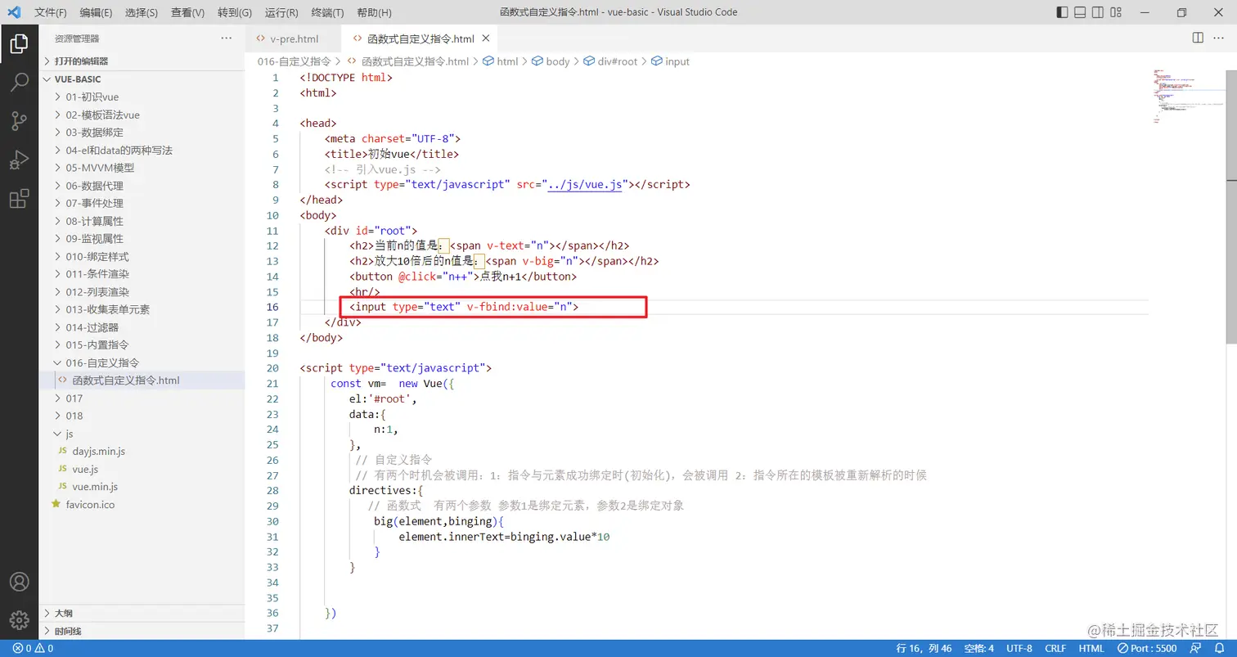Change indentation 空格: 4 setting
This screenshot has height=657, width=1237.
click(x=978, y=648)
